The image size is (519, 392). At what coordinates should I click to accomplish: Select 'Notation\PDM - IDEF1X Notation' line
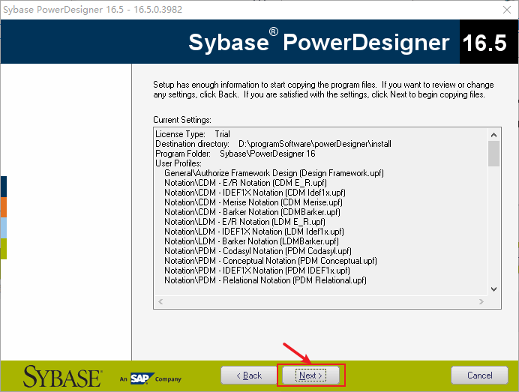256,271
